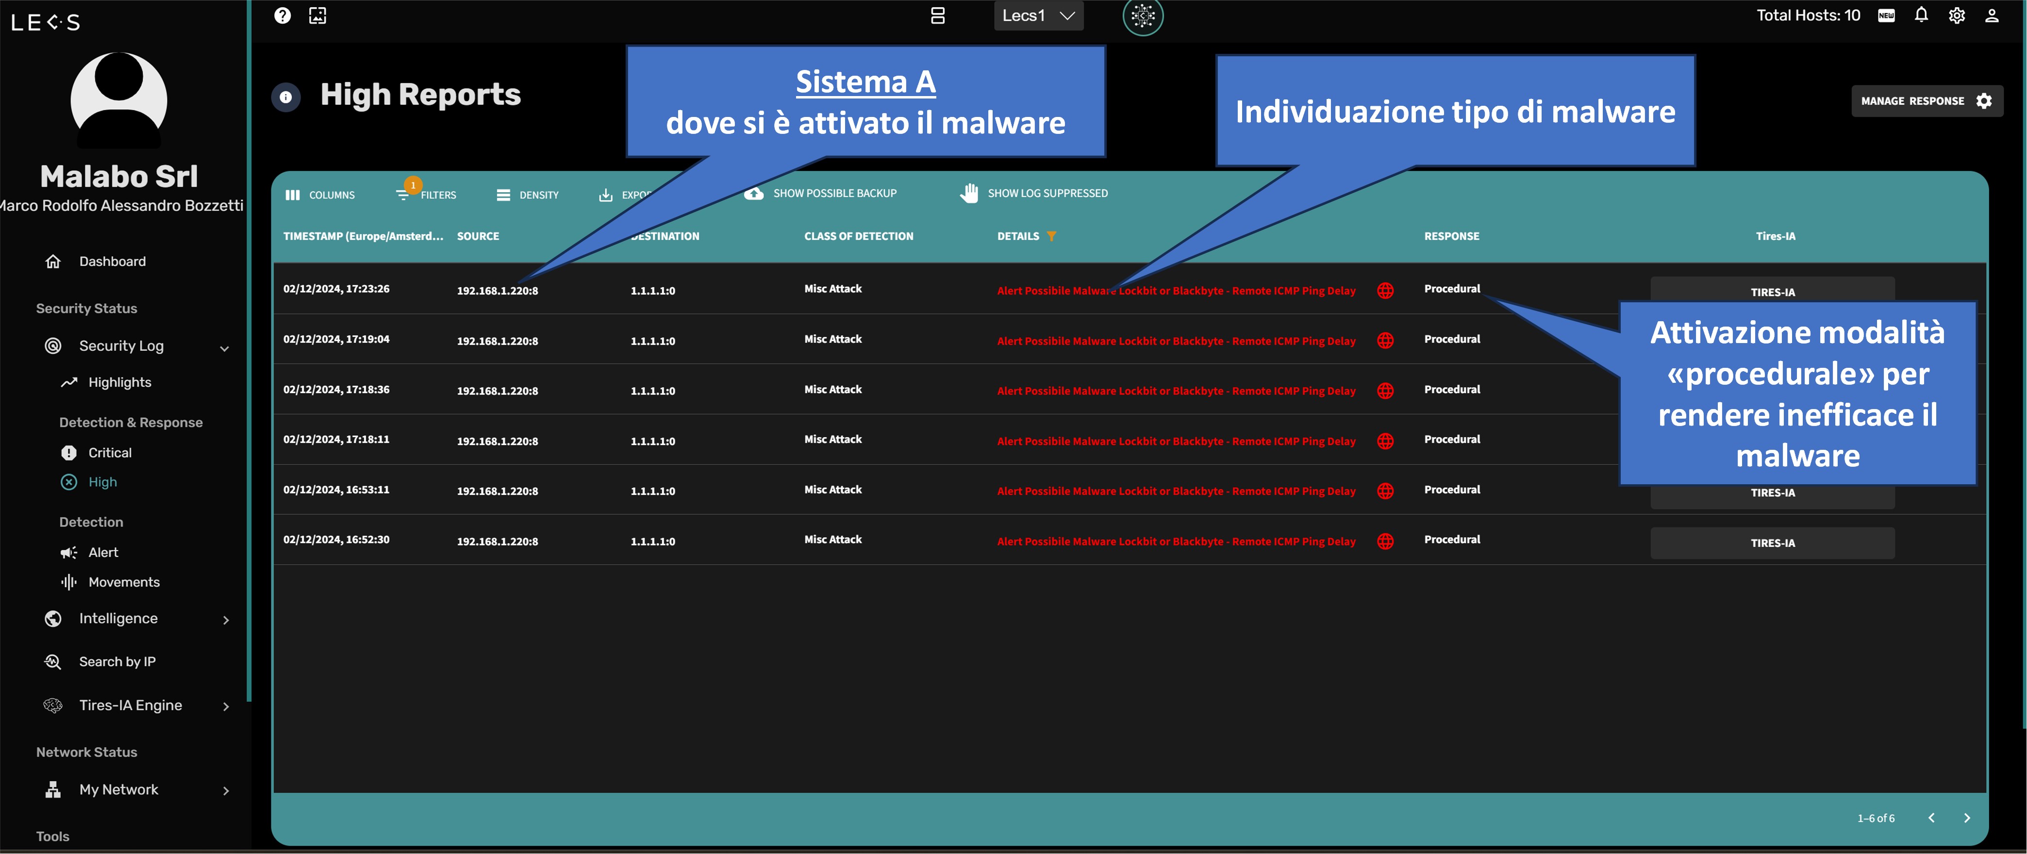Click the Security Log sidebar item
2027x854 pixels.
click(x=120, y=346)
